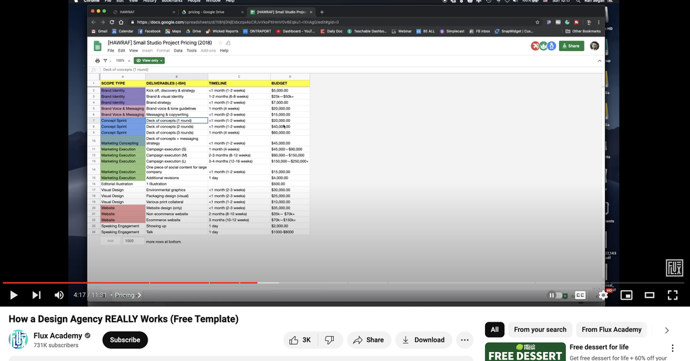Image resolution: width=690 pixels, height=361 pixels.
Task: Switch to miniplayer mode
Action: click(627, 295)
